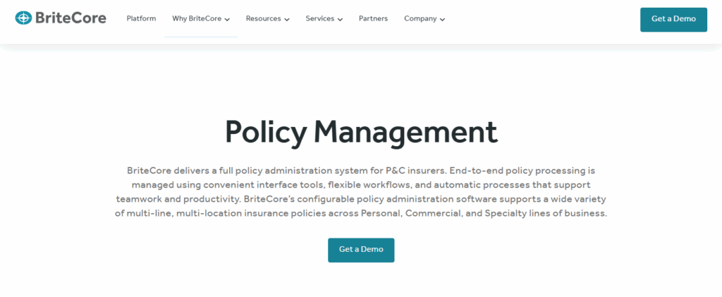The height and width of the screenshot is (297, 722).
Task: Click the active underline beneath Why BriteCore
Action: (201, 37)
